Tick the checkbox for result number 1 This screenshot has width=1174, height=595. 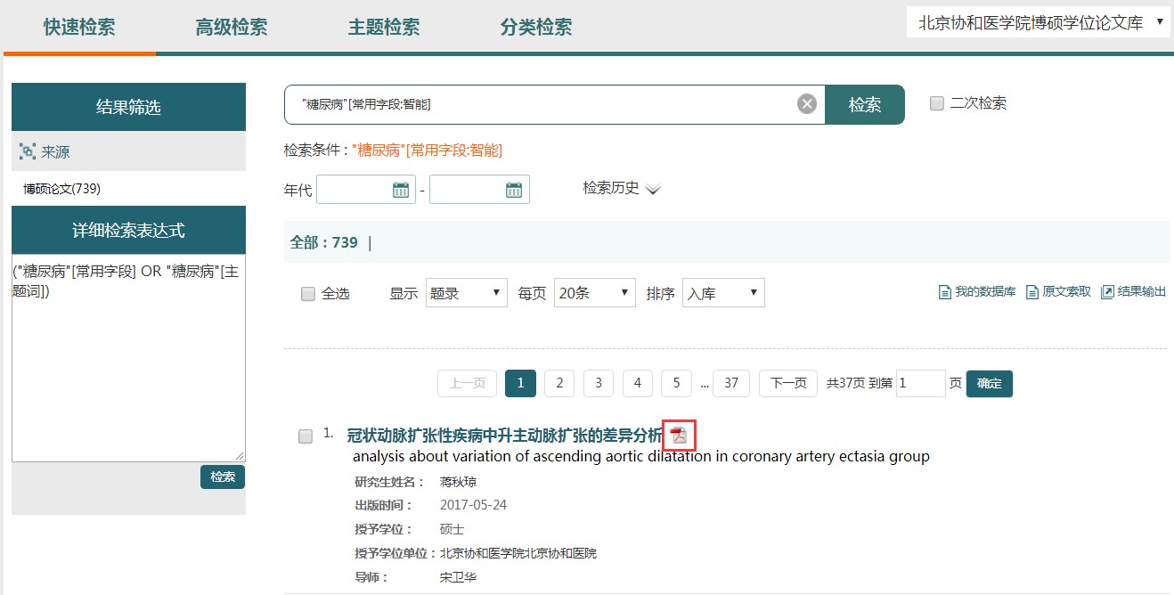coord(306,436)
